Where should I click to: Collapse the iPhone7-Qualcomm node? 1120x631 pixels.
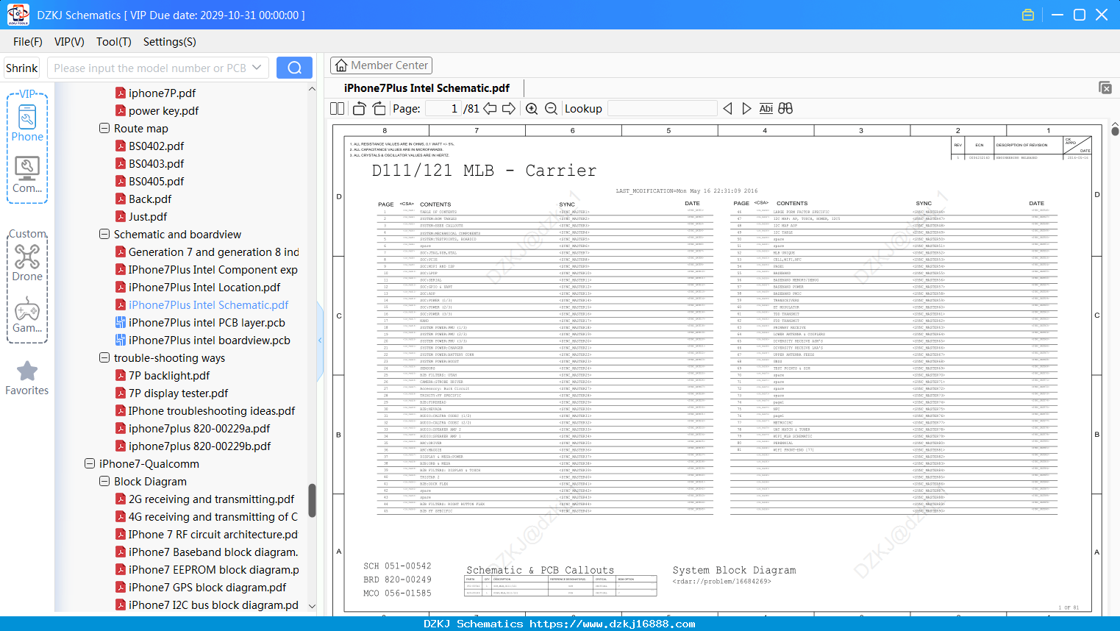(x=90, y=463)
